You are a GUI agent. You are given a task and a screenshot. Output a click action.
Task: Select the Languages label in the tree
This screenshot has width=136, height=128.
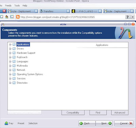(22, 62)
